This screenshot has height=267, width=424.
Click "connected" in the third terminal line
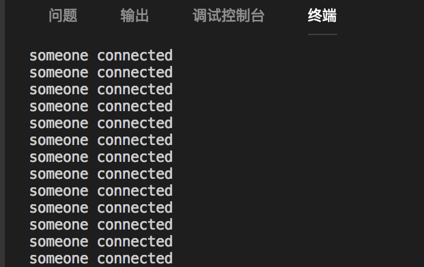coord(135,89)
